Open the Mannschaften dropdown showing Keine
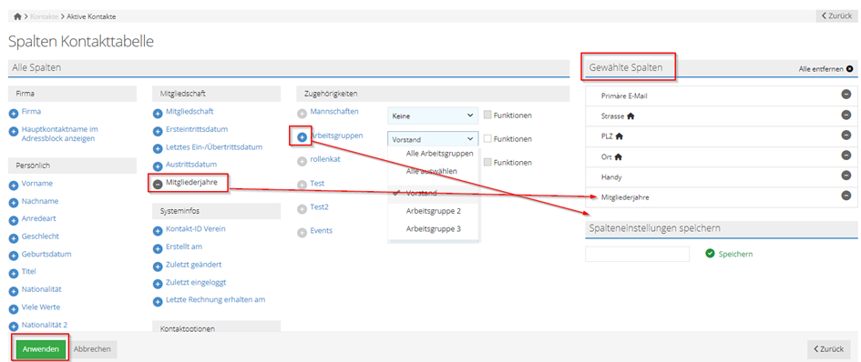The width and height of the screenshot is (861, 362). (433, 116)
